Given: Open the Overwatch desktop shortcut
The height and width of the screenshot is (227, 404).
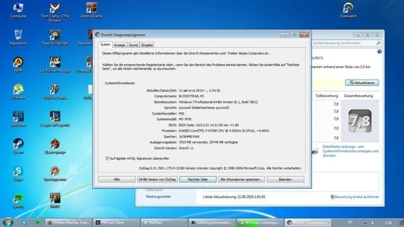Looking at the screenshot, I should coord(348,10).
